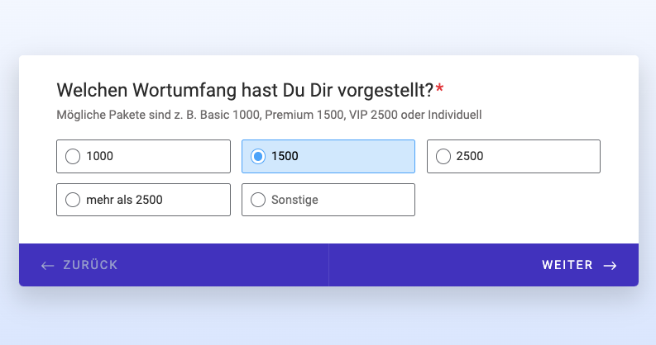Image resolution: width=656 pixels, height=345 pixels.
Task: Click the '2500' option label text
Action: coord(470,156)
